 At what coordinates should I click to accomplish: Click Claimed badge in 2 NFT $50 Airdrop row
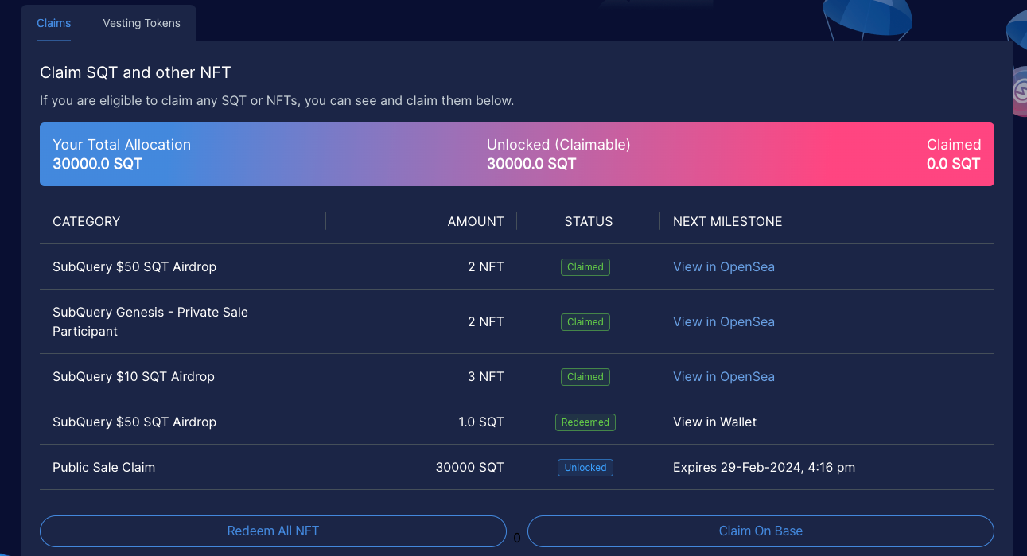click(x=585, y=267)
